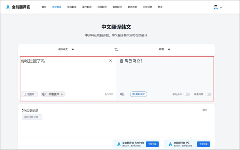
Task: Click the 全能翻译官_PC app icon
Action: (170, 144)
